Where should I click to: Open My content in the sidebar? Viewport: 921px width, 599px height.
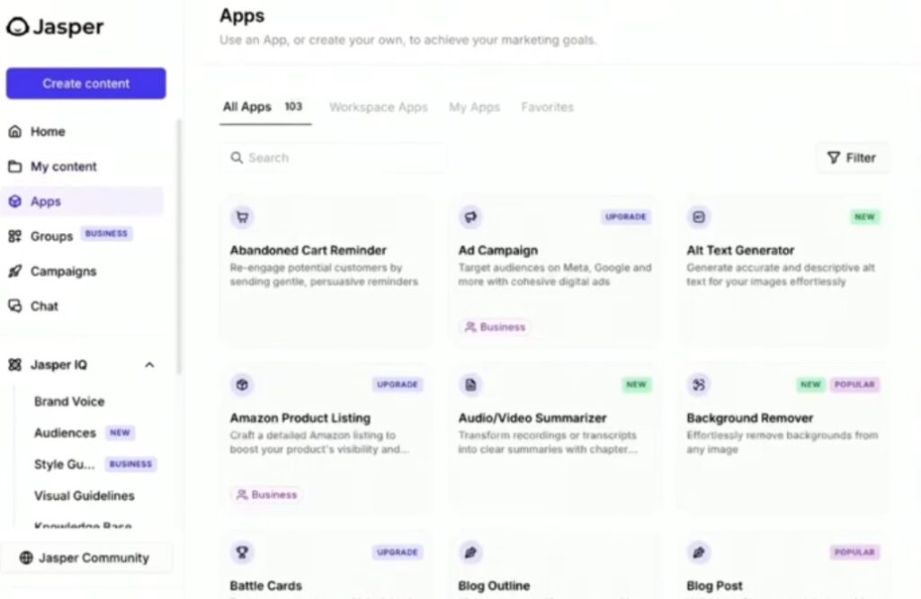pyautogui.click(x=82, y=166)
